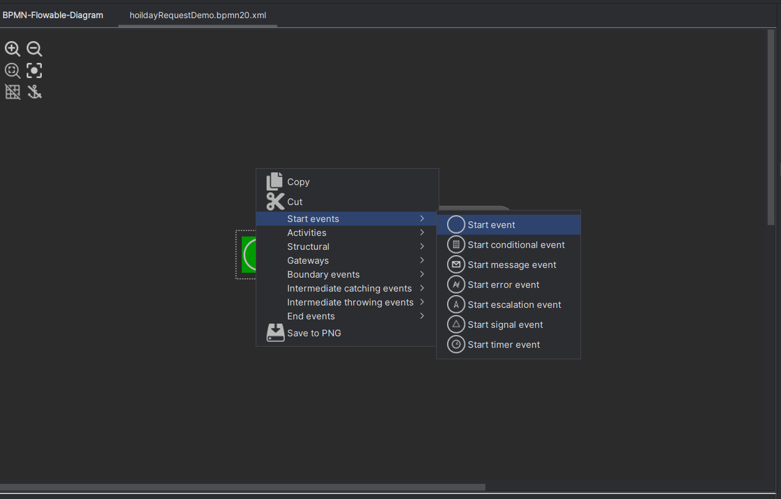The width and height of the screenshot is (781, 499).
Task: Select Start error event entry
Action: 509,285
